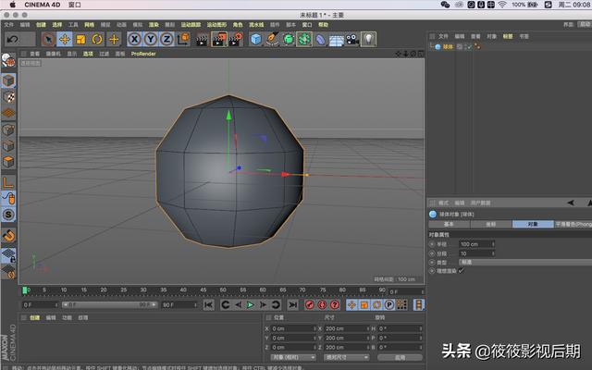
Task: Select Texture mode checkered cube icon
Action: pyautogui.click(x=8, y=97)
